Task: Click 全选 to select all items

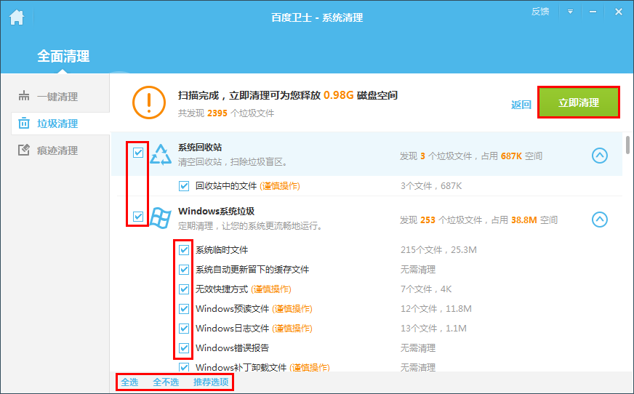Action: [x=130, y=382]
